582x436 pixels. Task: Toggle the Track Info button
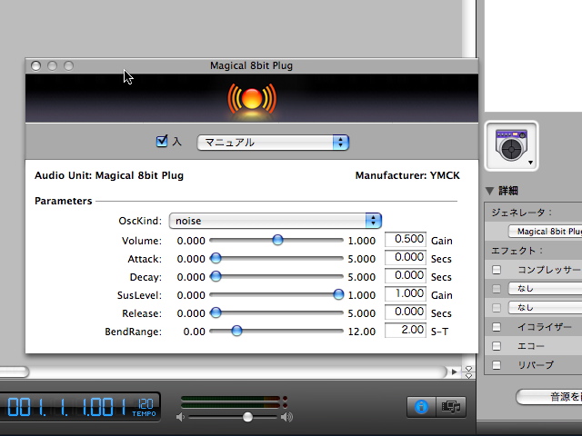coord(422,408)
